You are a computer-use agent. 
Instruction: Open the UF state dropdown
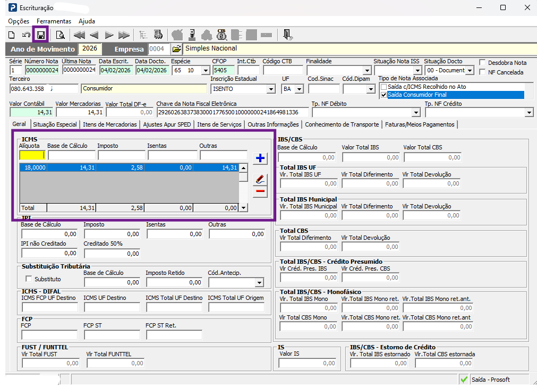click(x=300, y=89)
